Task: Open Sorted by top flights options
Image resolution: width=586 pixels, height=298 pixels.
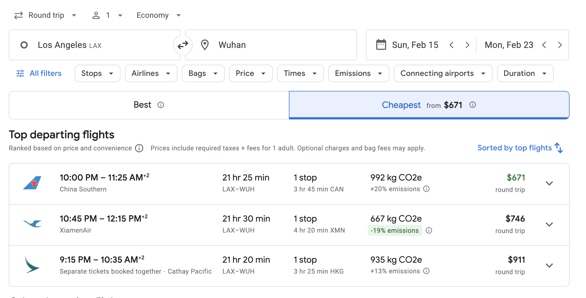Action: click(x=520, y=148)
